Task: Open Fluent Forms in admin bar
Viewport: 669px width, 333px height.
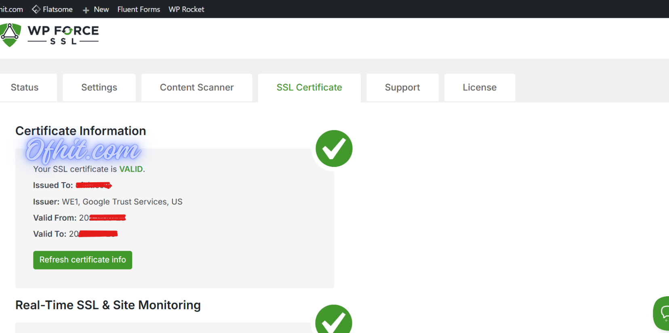Action: point(139,9)
